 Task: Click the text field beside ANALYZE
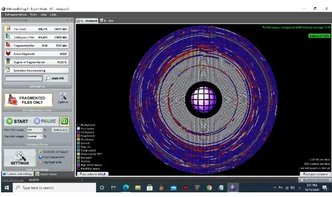point(23,78)
